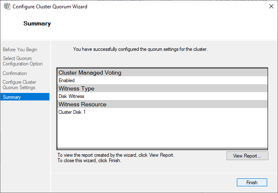Click the Cluster Managed Voting header
This screenshot has height=193, width=278.
tap(90, 73)
